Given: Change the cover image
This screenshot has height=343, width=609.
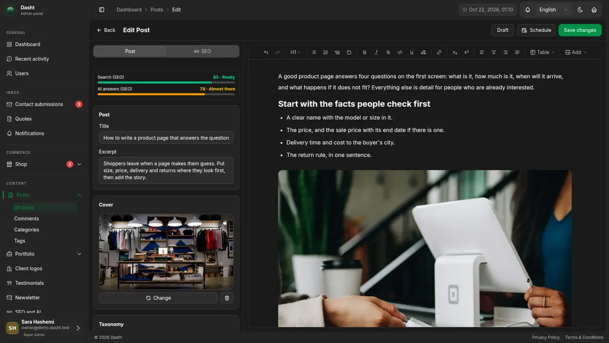Looking at the screenshot, I should 158,298.
